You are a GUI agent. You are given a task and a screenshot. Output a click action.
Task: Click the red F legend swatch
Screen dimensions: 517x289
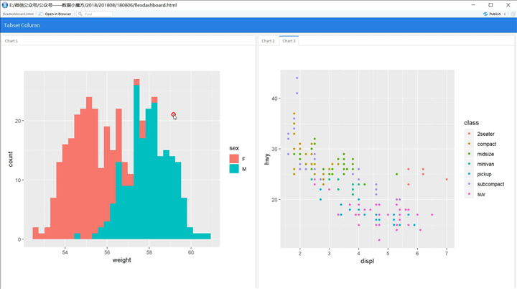[x=234, y=159]
